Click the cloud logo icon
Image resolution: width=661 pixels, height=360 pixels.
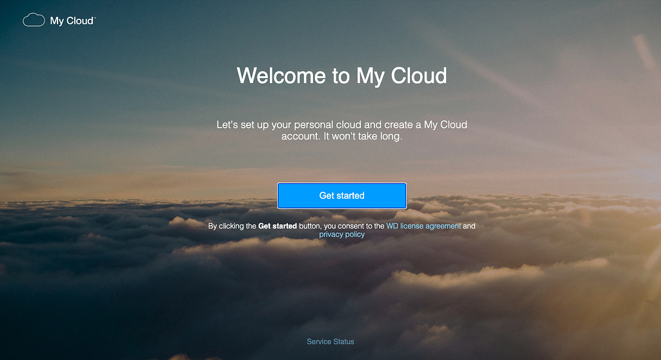(34, 21)
